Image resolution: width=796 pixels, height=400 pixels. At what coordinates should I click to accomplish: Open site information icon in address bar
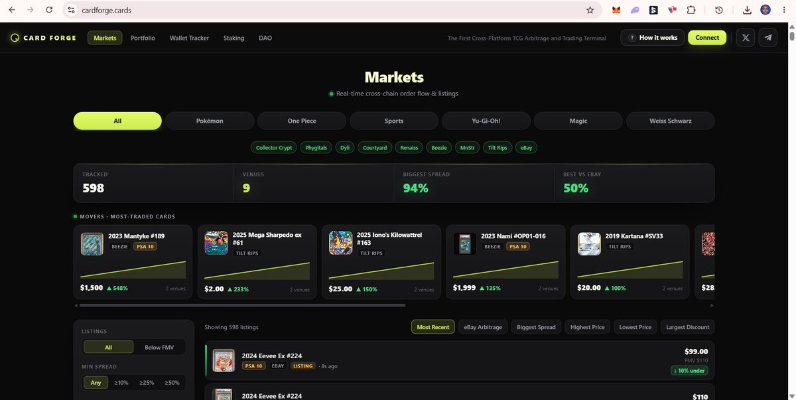pos(72,10)
